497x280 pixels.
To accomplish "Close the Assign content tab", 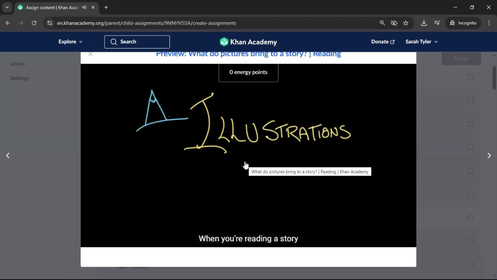I will pos(93,8).
